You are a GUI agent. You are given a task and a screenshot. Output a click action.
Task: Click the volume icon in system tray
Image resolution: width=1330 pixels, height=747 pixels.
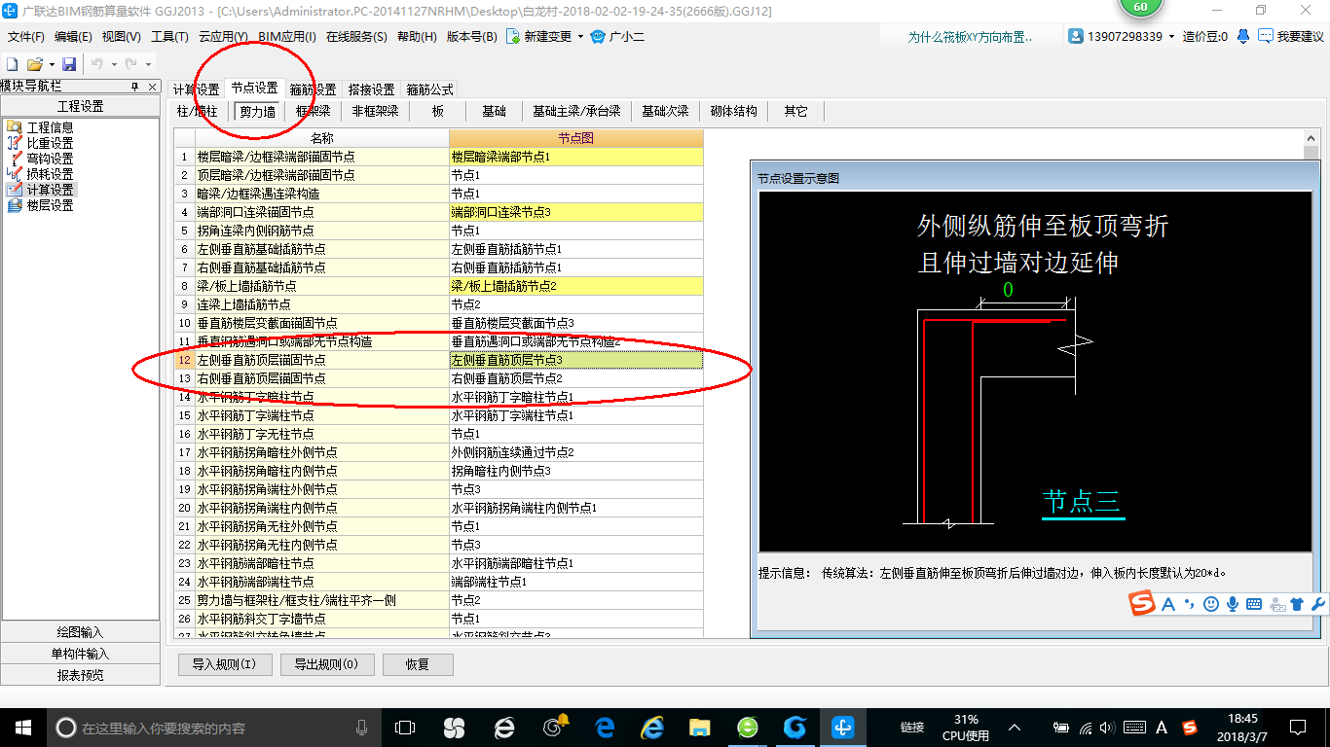tap(1109, 728)
